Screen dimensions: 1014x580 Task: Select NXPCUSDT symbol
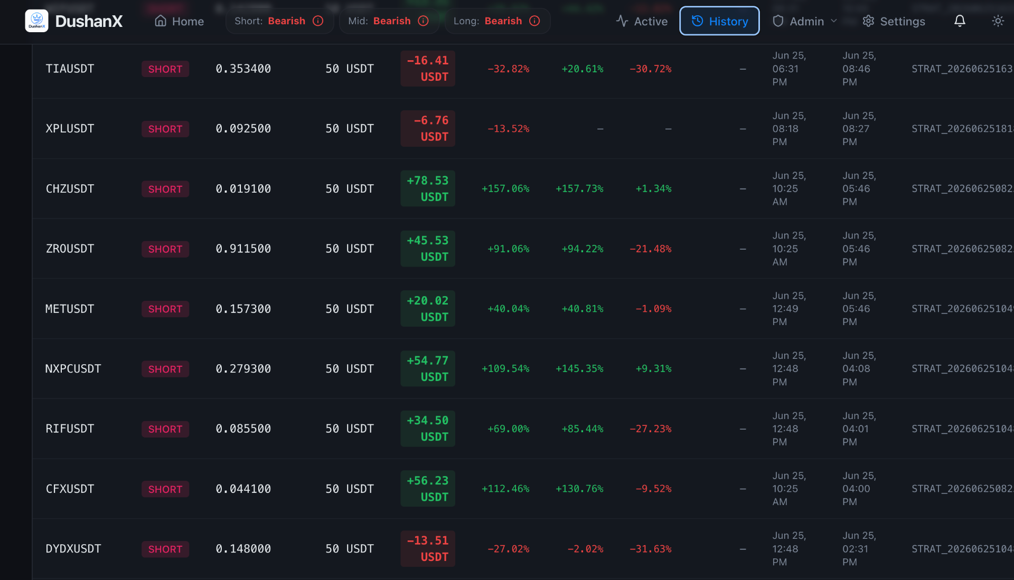click(73, 369)
